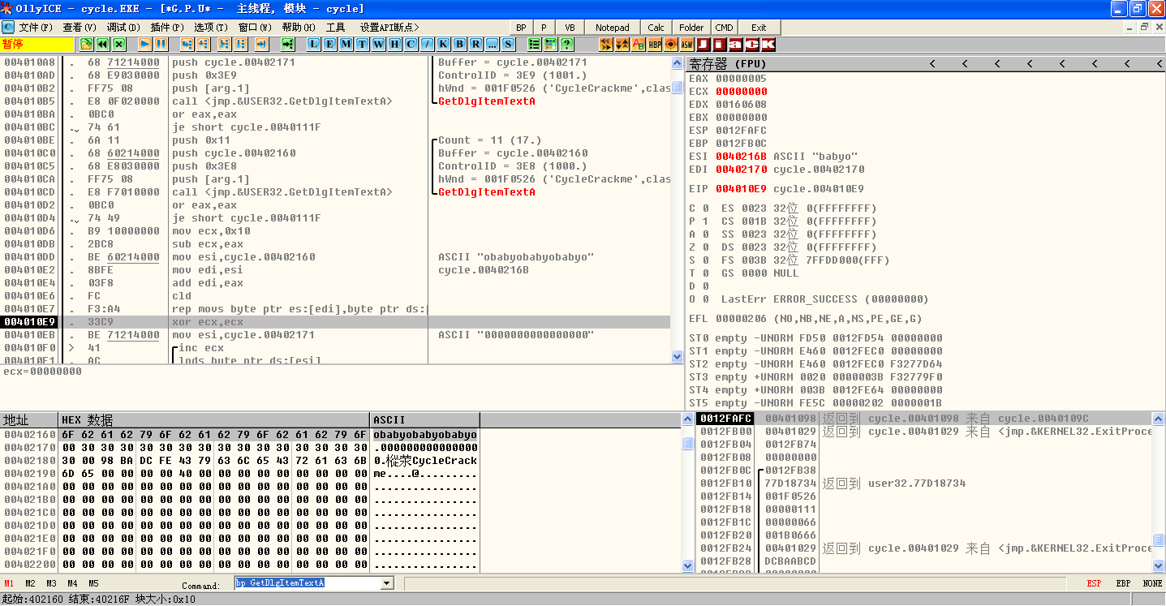Select the M3 memory dump tab

click(x=51, y=583)
